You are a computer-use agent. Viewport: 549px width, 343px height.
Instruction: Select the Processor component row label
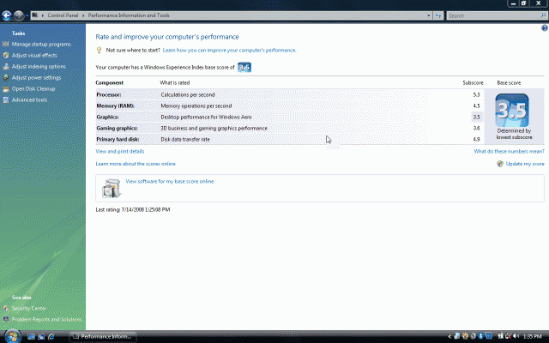(109, 95)
